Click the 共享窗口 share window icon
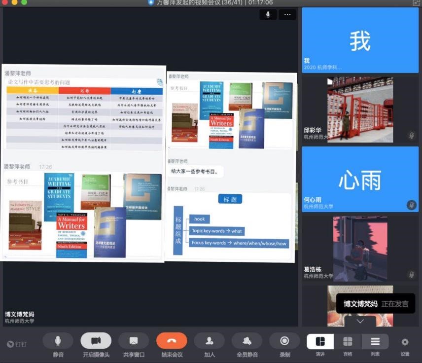 [133, 341]
